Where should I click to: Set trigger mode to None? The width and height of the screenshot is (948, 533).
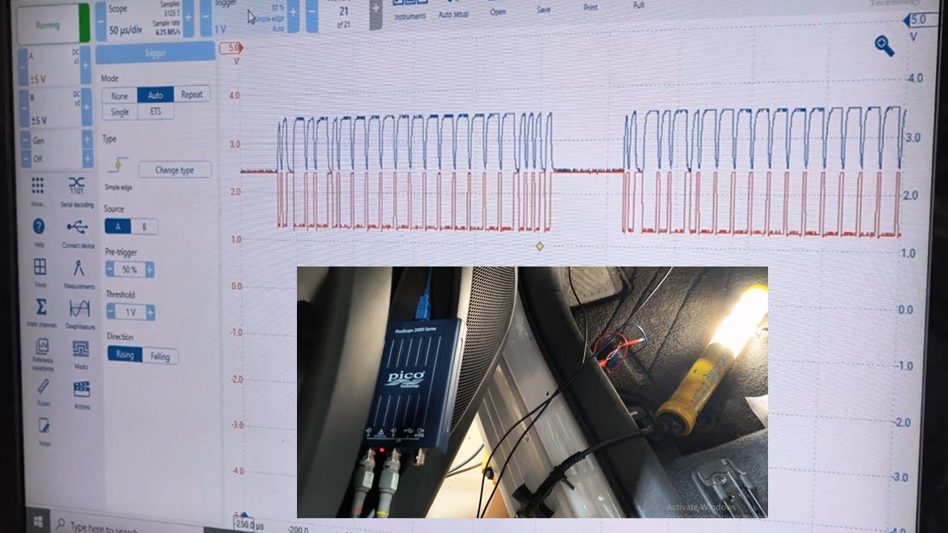[x=120, y=95]
